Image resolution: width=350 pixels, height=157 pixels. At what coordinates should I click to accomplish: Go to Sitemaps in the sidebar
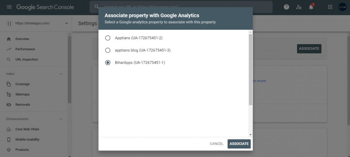pyautogui.click(x=23, y=94)
